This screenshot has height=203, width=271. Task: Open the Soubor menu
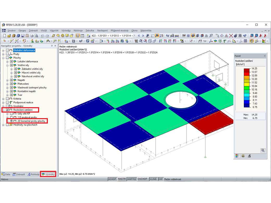11,30
